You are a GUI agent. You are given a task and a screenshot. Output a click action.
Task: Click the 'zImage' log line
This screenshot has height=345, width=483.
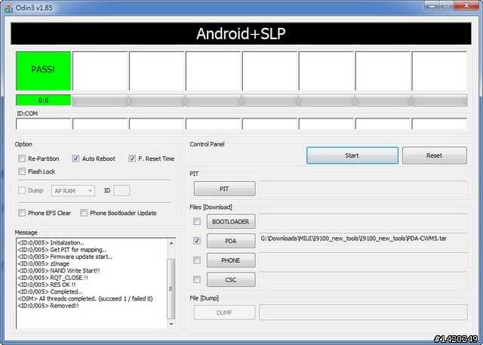click(x=44, y=263)
